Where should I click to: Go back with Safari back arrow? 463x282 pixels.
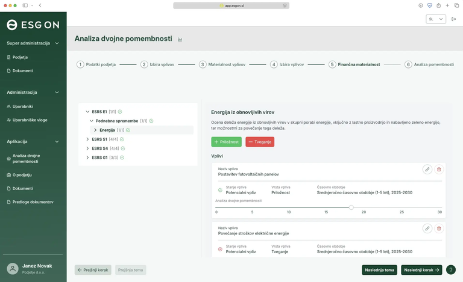coord(40,5)
